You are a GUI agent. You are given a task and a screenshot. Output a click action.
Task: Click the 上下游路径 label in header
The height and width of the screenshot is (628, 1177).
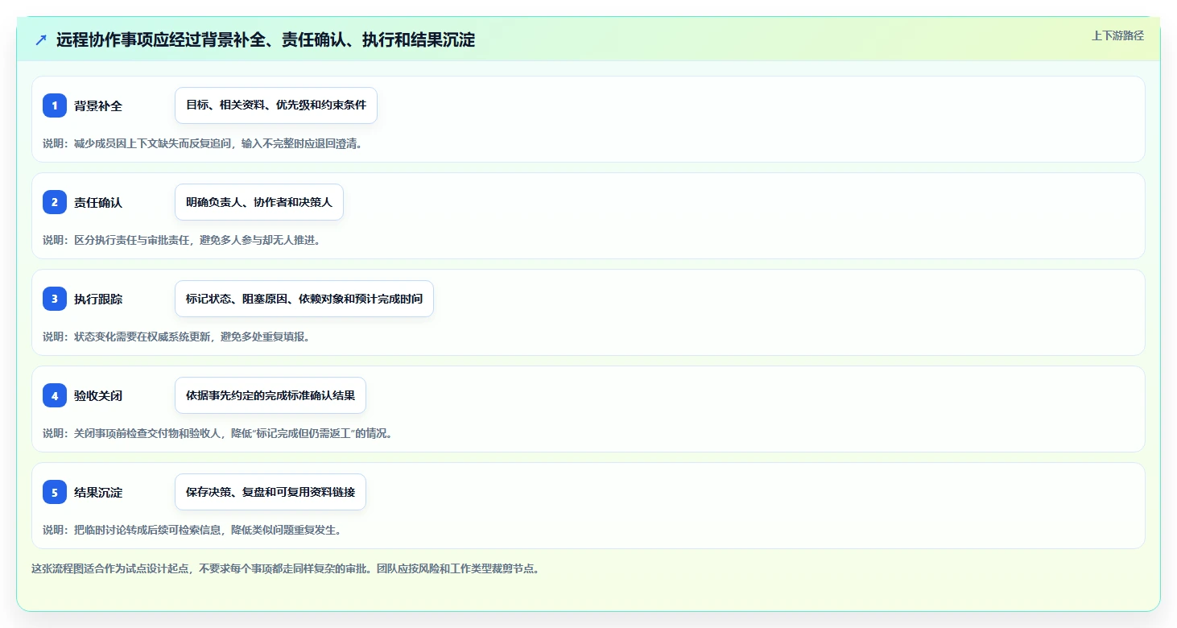click(1117, 35)
